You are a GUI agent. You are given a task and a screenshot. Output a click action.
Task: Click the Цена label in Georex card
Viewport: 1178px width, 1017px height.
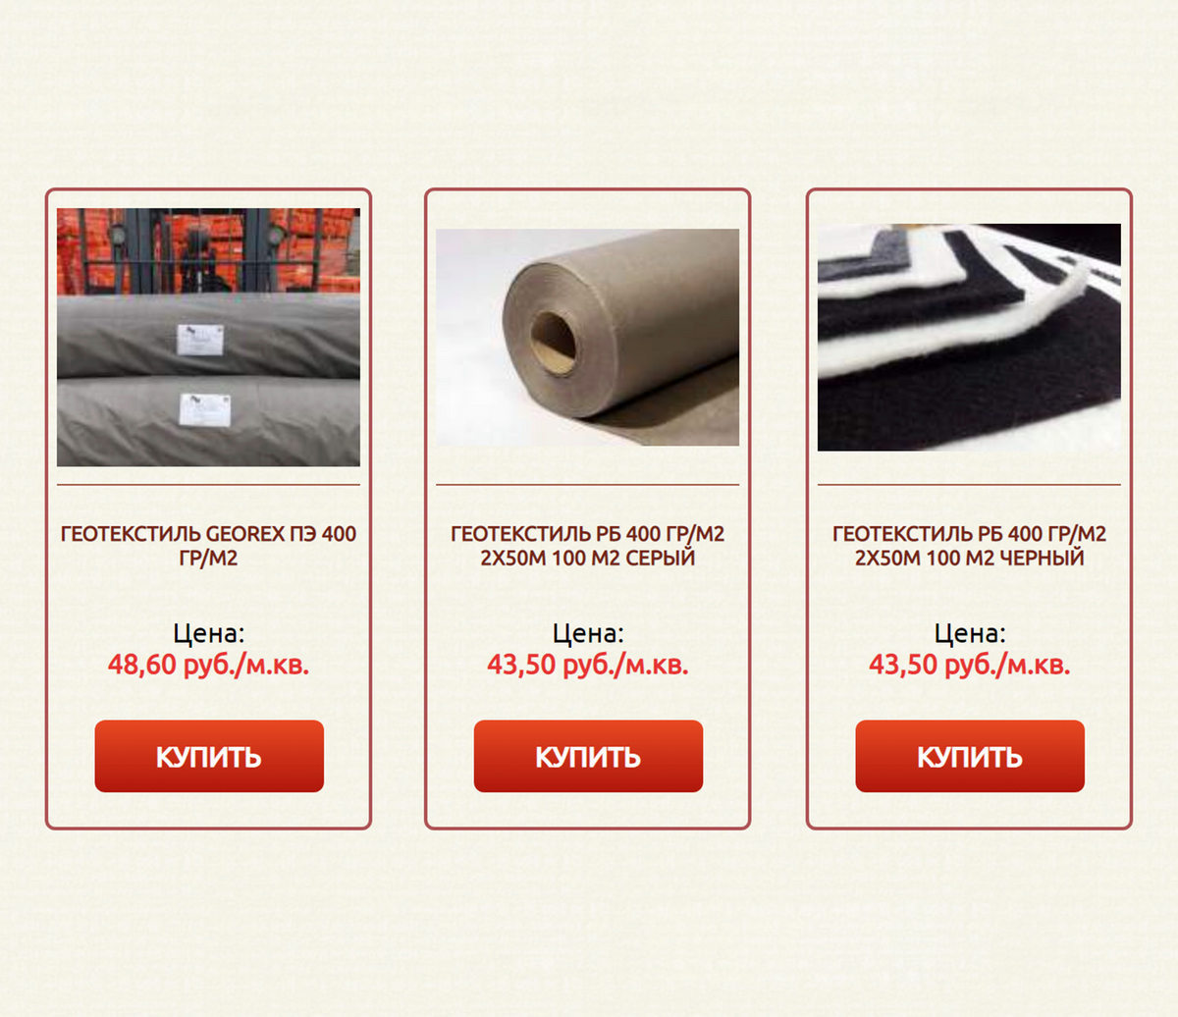(x=208, y=633)
